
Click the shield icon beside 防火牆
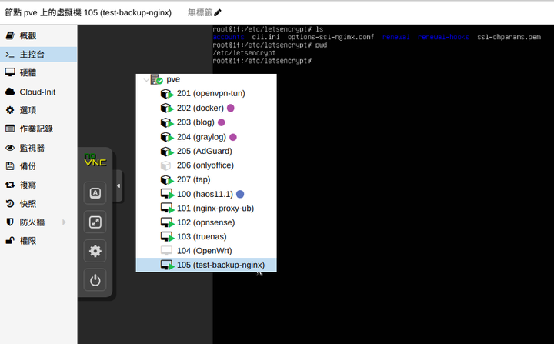(x=10, y=222)
